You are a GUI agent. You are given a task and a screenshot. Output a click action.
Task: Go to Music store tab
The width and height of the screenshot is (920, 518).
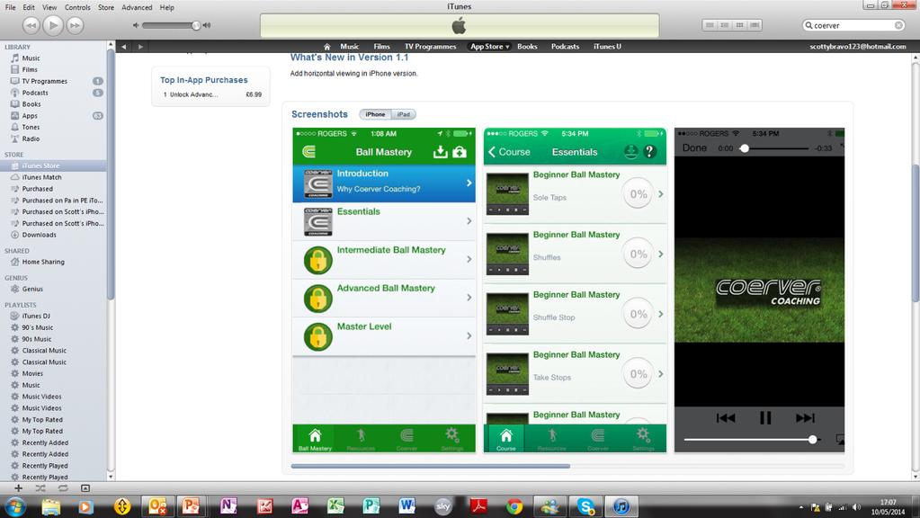pyautogui.click(x=349, y=47)
